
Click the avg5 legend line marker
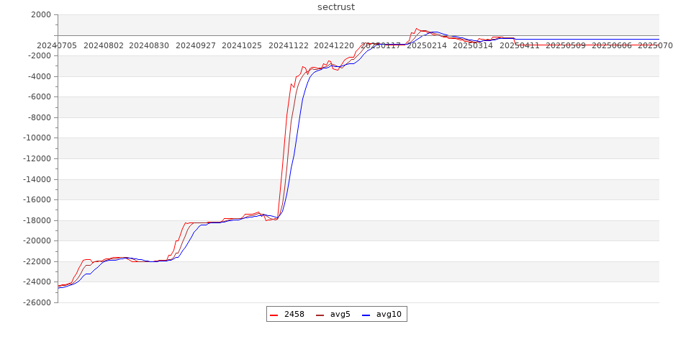tap(320, 315)
